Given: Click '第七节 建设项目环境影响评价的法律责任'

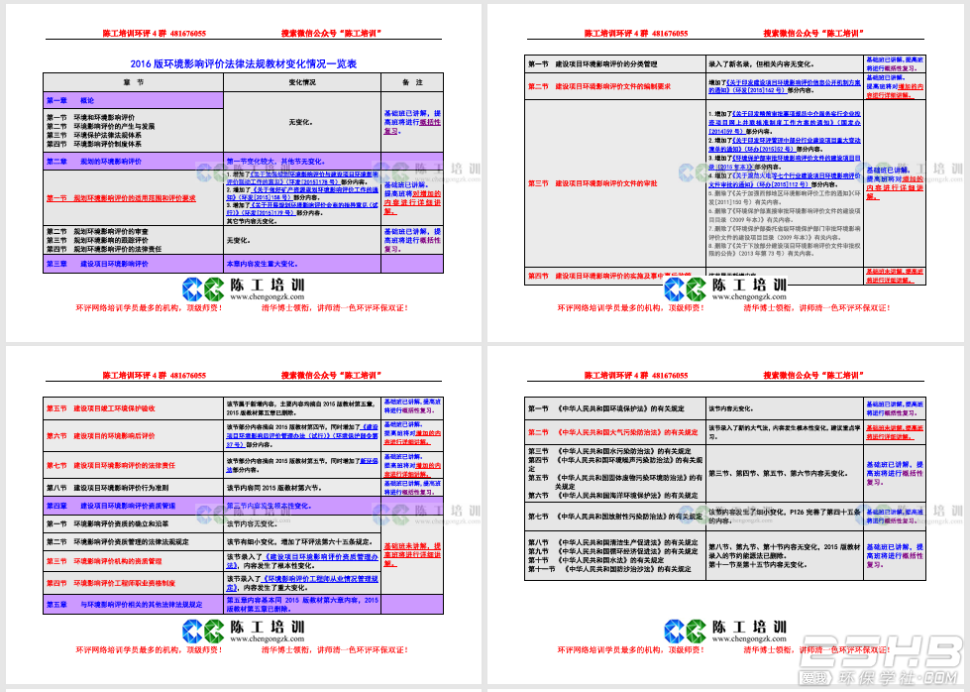Looking at the screenshot, I should pyautogui.click(x=111, y=465).
